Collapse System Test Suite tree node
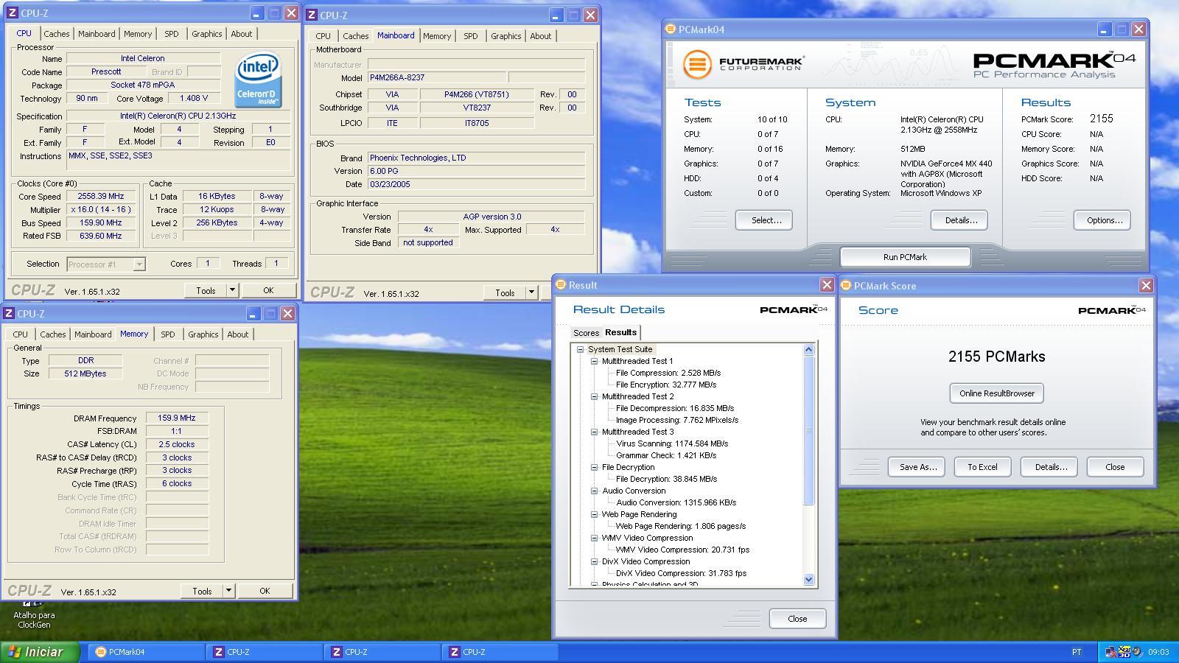The height and width of the screenshot is (663, 1179). 581,349
